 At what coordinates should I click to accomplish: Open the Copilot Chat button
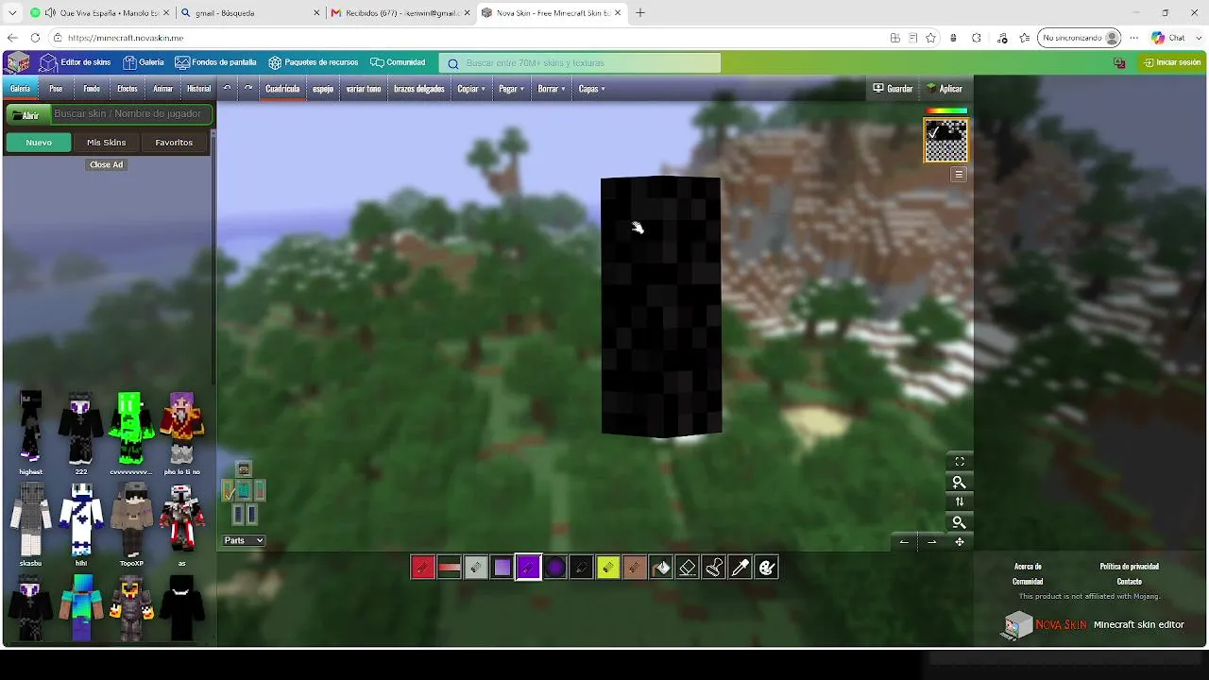1168,38
